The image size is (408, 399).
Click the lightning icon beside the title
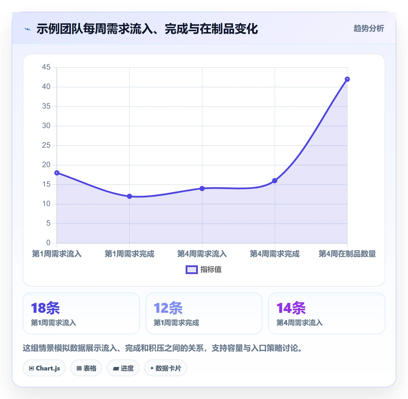[28, 29]
